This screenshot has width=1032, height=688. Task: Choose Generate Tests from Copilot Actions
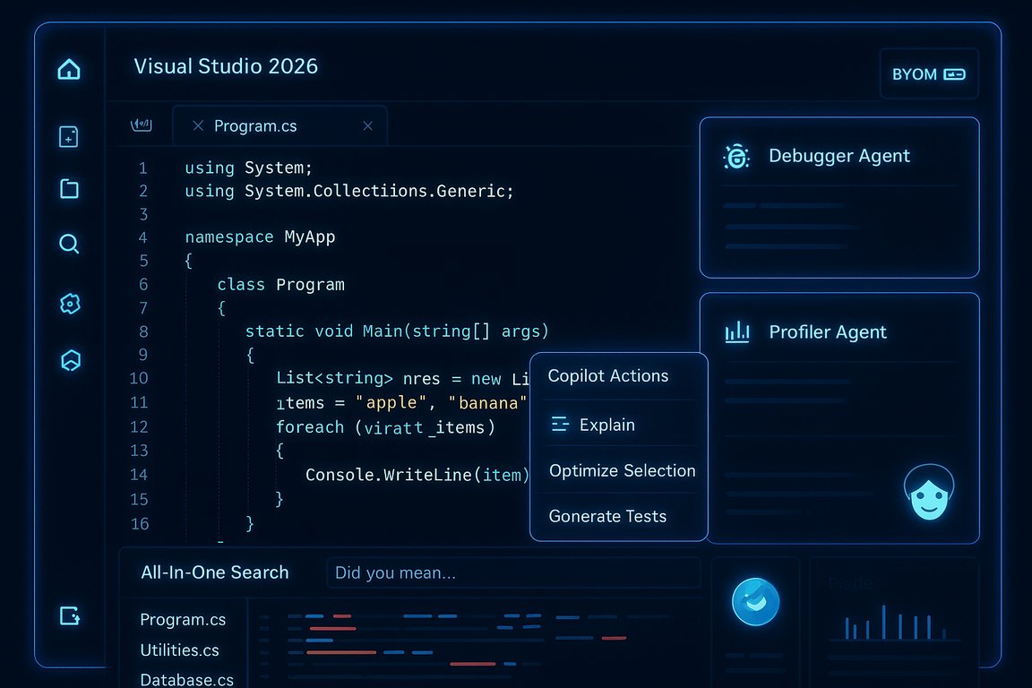(x=607, y=516)
